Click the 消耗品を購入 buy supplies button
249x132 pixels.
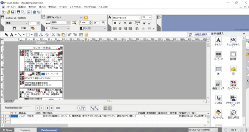click(198, 34)
